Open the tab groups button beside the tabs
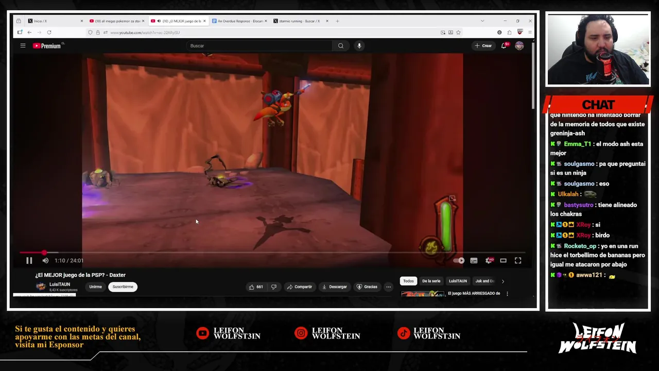This screenshot has width=659, height=371. pyautogui.click(x=19, y=21)
